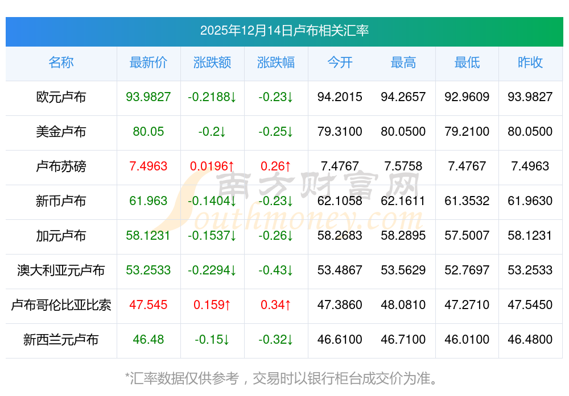Select the 最新价 column header
Image resolution: width=569 pixels, height=396 pixels.
[149, 62]
